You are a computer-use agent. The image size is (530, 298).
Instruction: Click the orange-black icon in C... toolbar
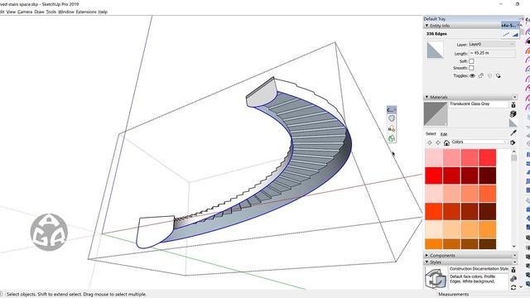(x=392, y=129)
